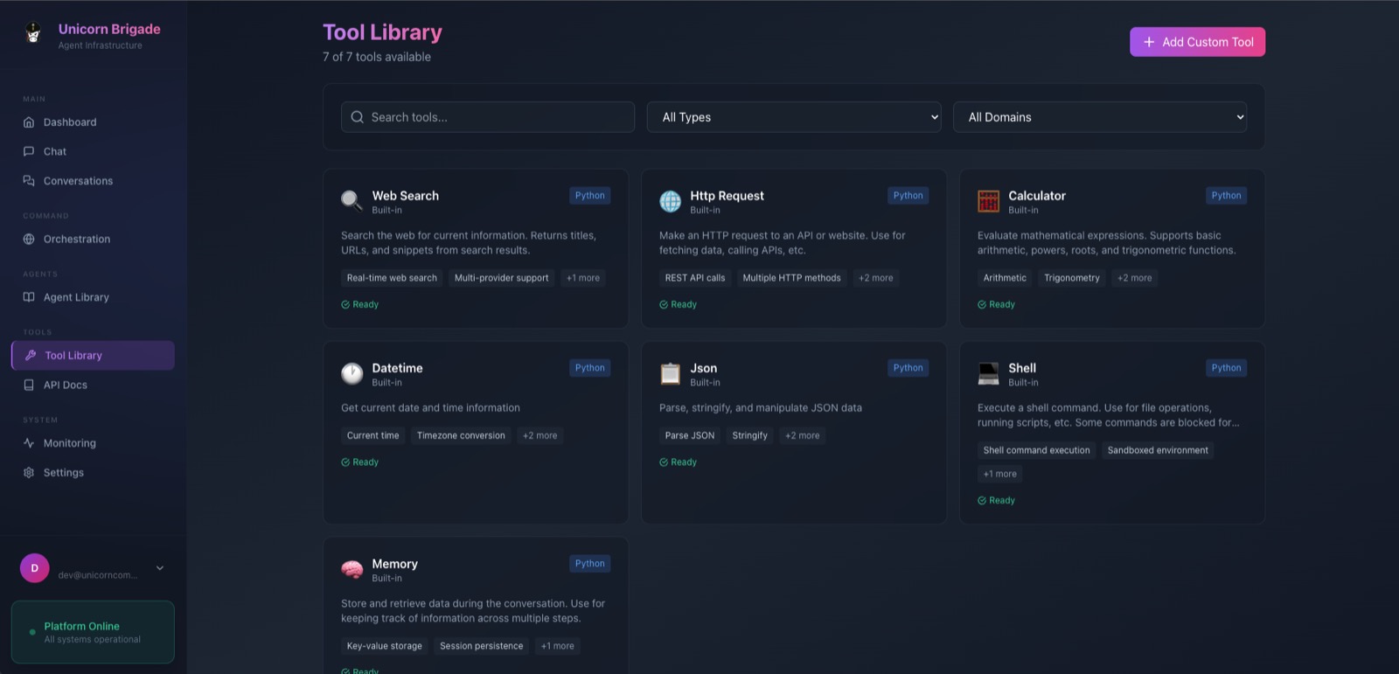Select the 'Sandboxed environment' tag
1399x674 pixels.
coord(1158,450)
